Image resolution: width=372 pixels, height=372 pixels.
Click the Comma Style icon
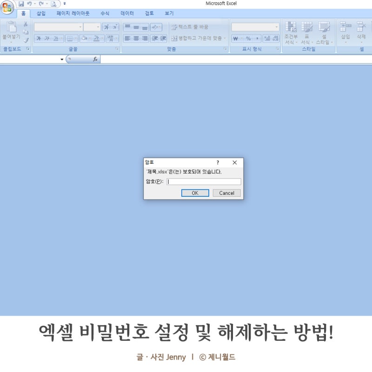click(257, 38)
